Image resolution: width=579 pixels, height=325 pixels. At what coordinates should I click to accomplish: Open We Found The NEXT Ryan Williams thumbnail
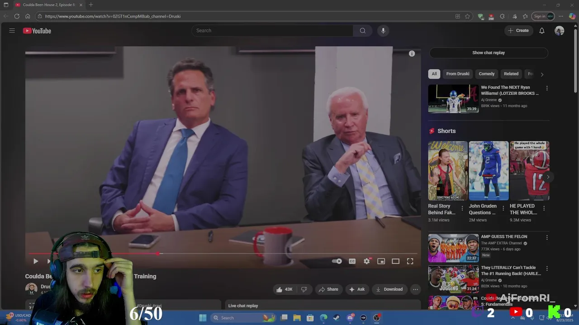pos(453,98)
